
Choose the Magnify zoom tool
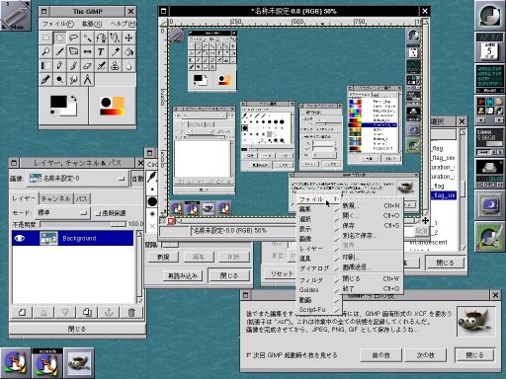tap(45, 51)
